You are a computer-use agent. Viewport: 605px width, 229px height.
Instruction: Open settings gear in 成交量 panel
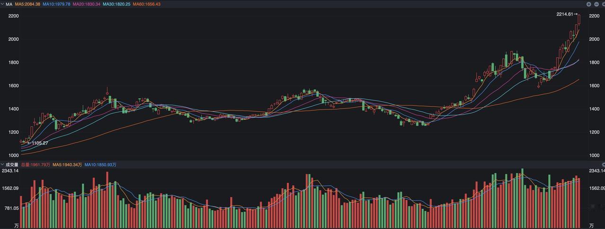pyautogui.click(x=603, y=165)
